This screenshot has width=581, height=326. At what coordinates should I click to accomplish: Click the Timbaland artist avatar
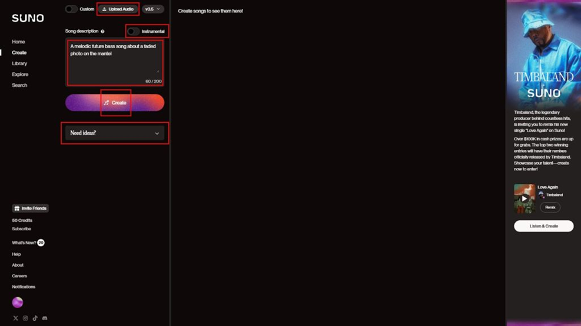542,195
